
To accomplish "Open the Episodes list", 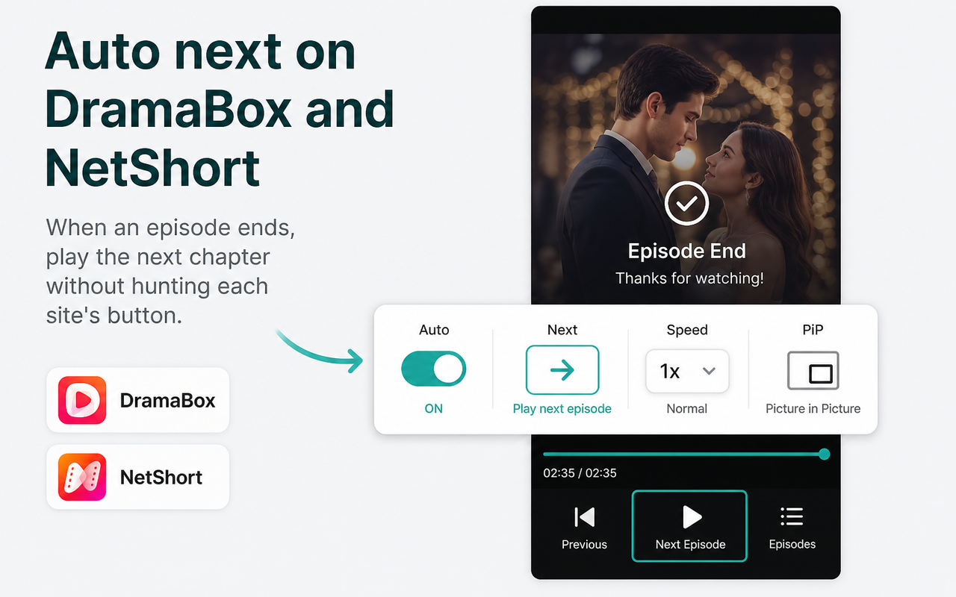I will coord(792,527).
